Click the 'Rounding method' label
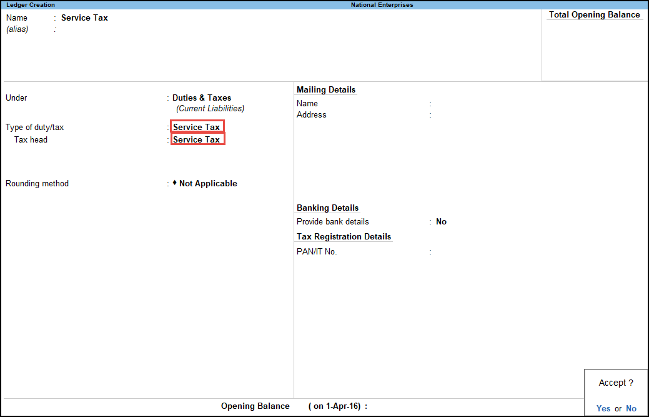This screenshot has height=417, width=649. (37, 183)
